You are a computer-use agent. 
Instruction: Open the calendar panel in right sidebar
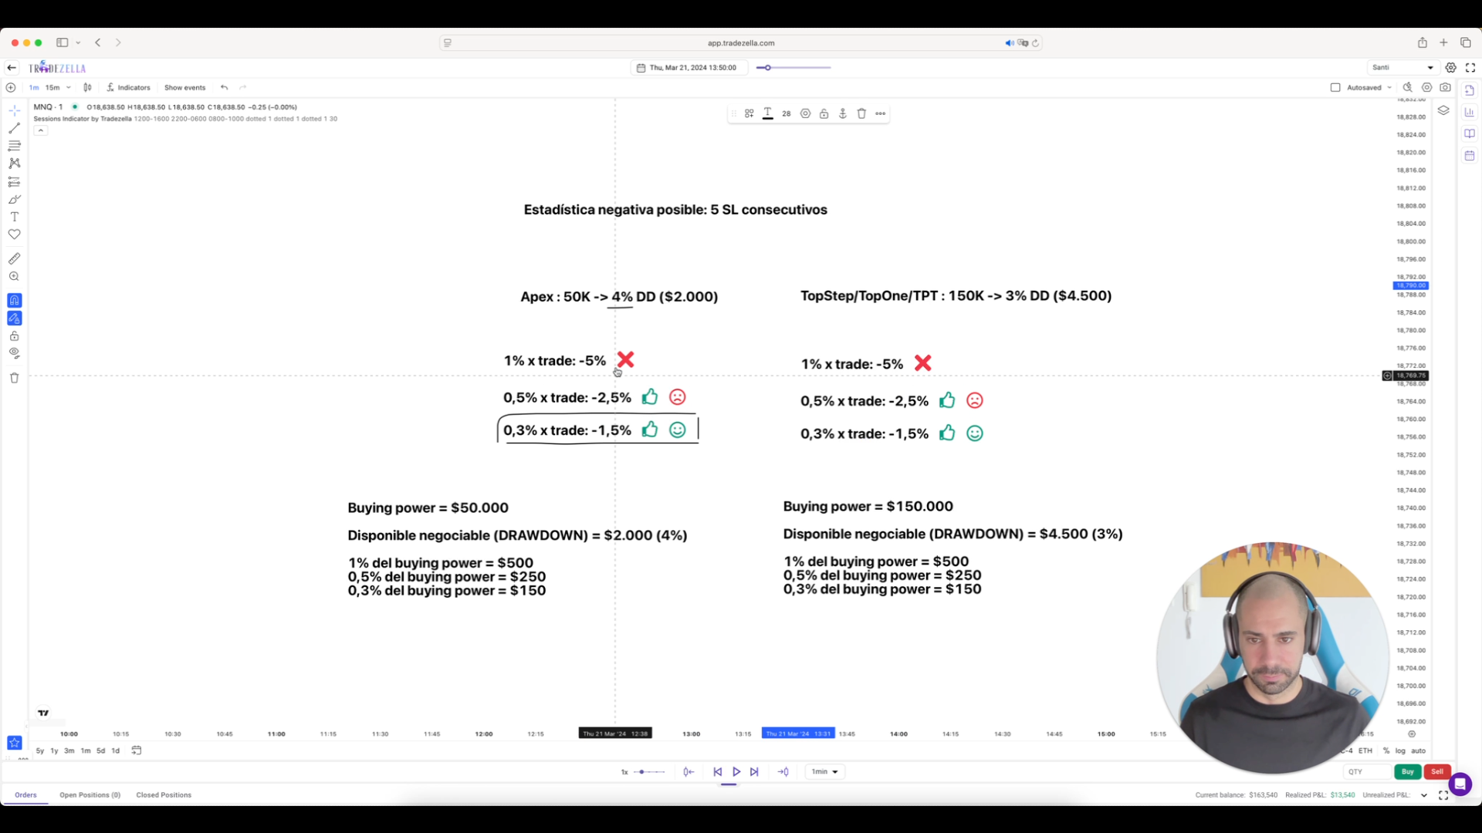[x=1470, y=156]
